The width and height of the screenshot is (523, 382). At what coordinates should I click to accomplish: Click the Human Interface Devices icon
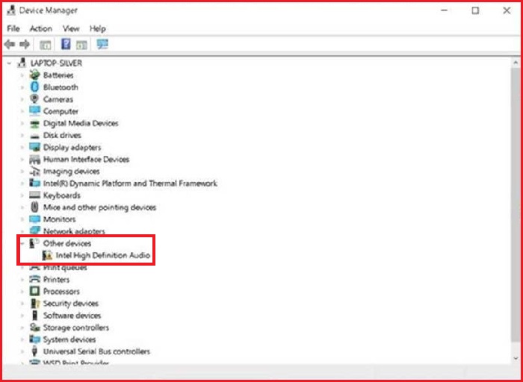click(x=34, y=160)
